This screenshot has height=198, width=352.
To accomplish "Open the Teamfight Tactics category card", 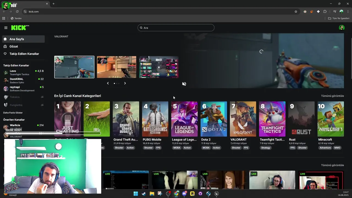I will [272, 119].
